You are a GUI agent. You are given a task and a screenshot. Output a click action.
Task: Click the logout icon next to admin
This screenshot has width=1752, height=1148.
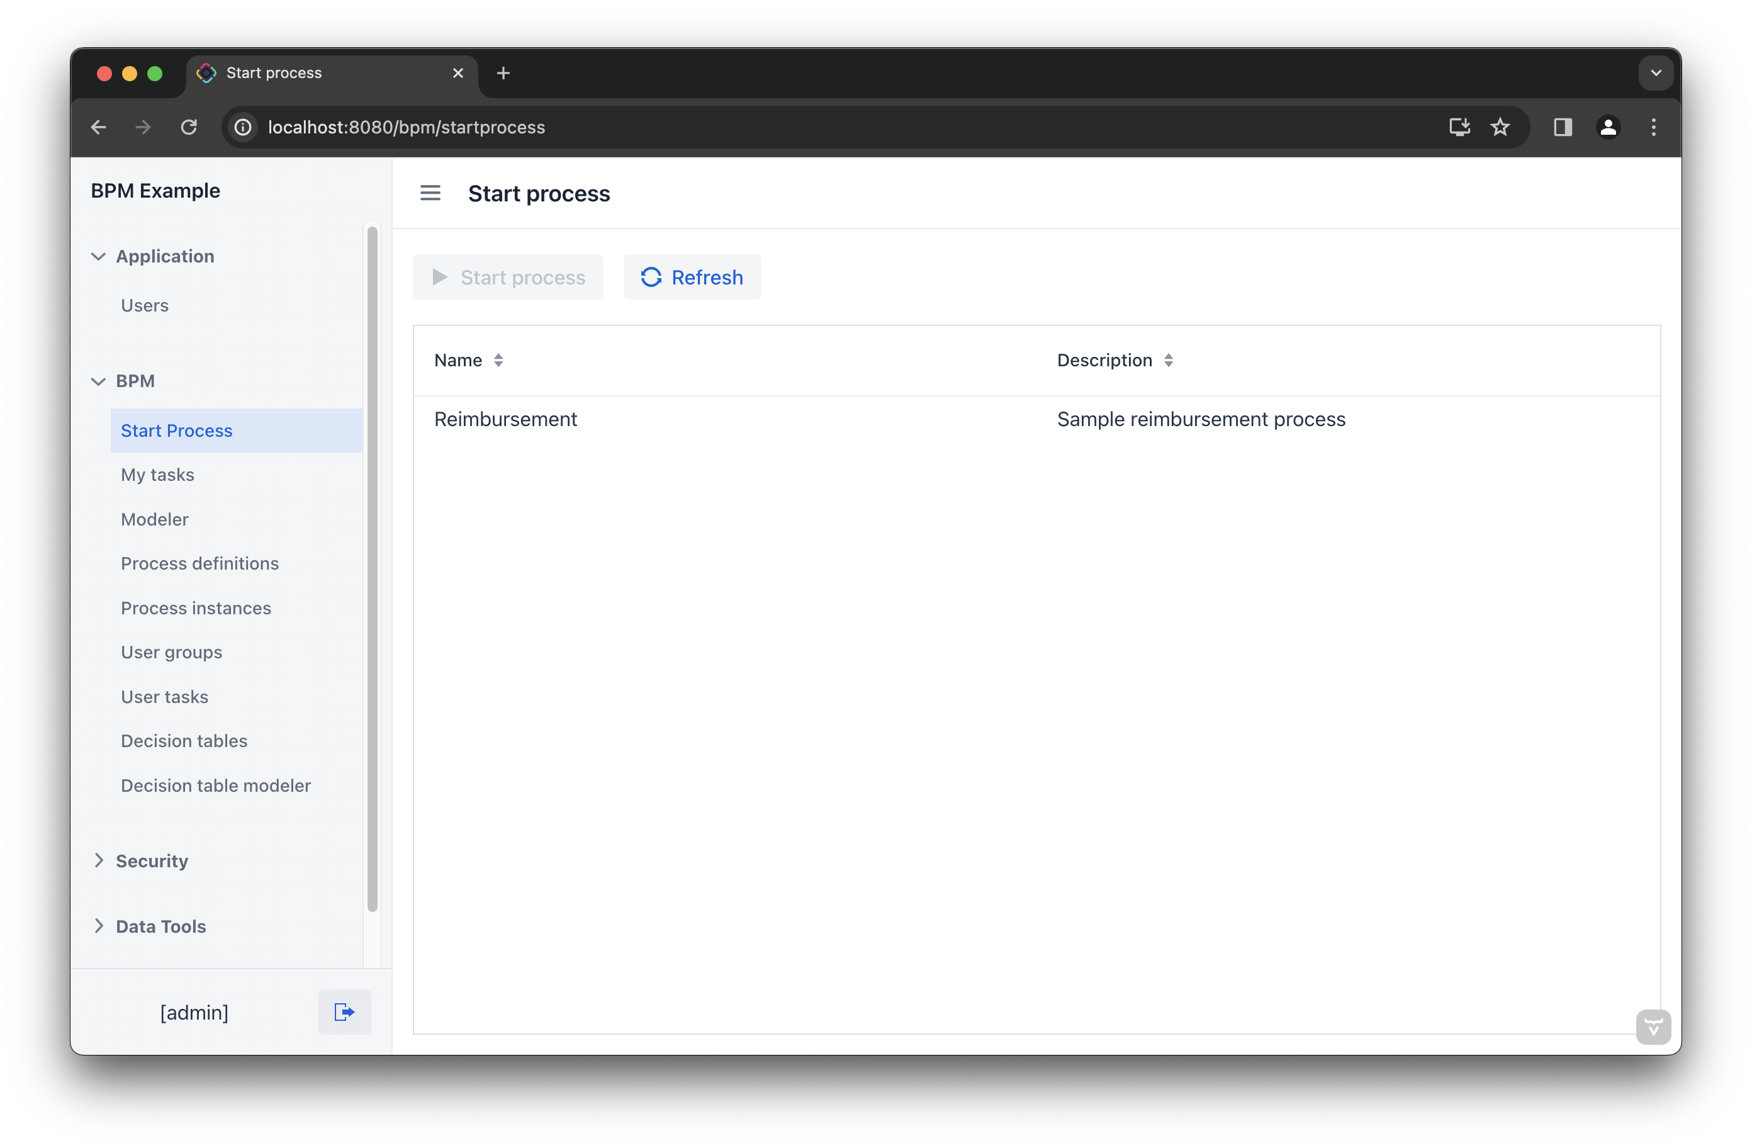click(344, 1012)
